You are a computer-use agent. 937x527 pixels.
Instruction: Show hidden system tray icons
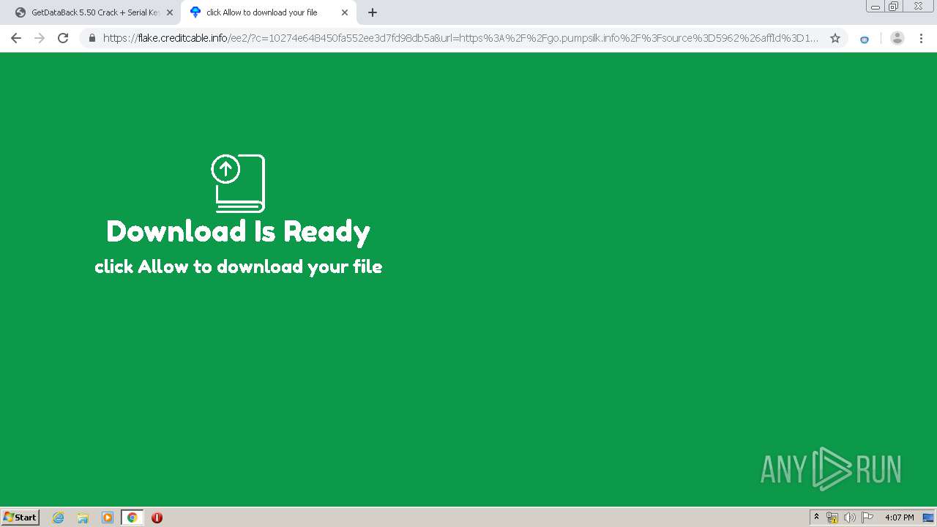coord(816,517)
